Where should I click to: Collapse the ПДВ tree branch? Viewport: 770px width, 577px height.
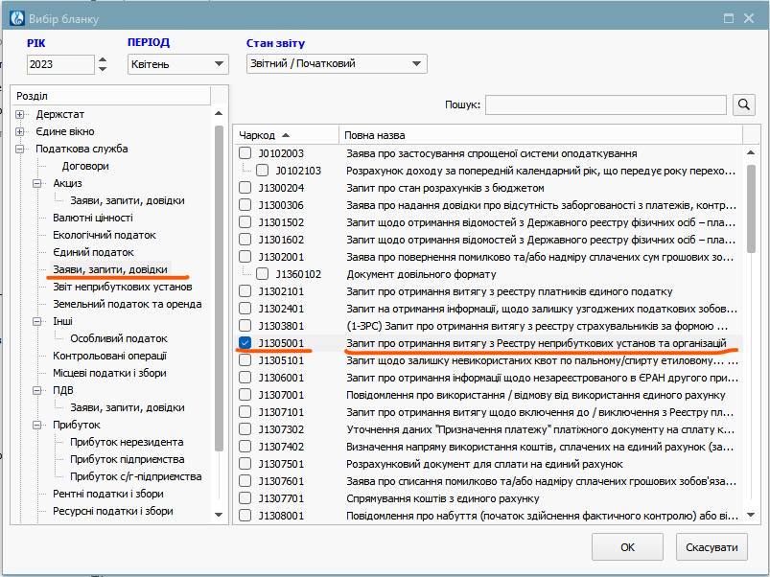click(37, 391)
